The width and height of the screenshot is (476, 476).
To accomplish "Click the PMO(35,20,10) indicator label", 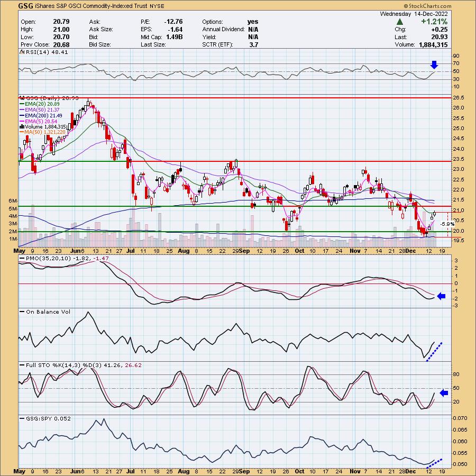I will pos(64,258).
